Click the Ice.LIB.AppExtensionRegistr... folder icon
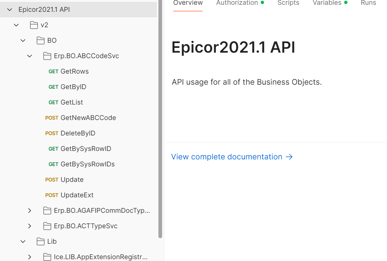387x261 pixels. click(47, 257)
